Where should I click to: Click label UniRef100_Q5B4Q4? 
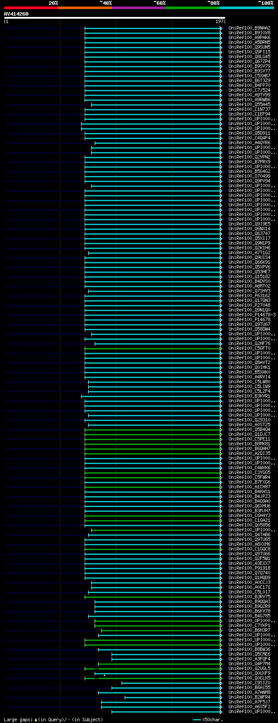[249, 429]
